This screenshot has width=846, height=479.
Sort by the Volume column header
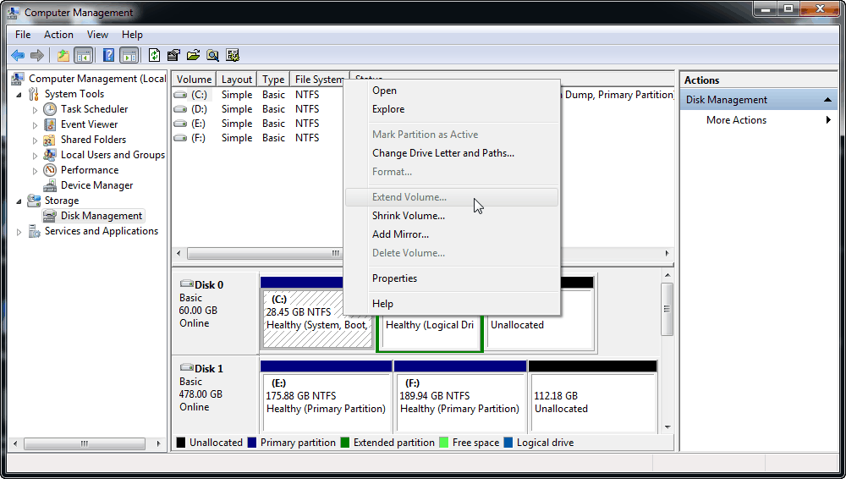195,80
